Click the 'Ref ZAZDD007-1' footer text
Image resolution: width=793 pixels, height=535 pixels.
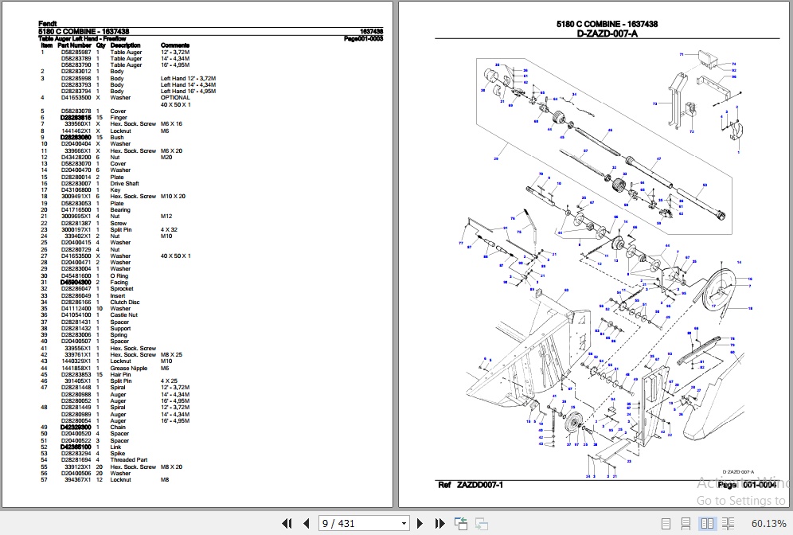[x=471, y=485]
